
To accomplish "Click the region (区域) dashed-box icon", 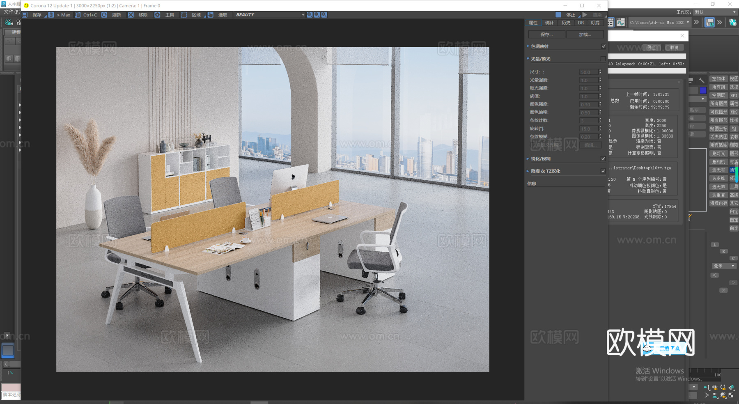I will pyautogui.click(x=184, y=15).
